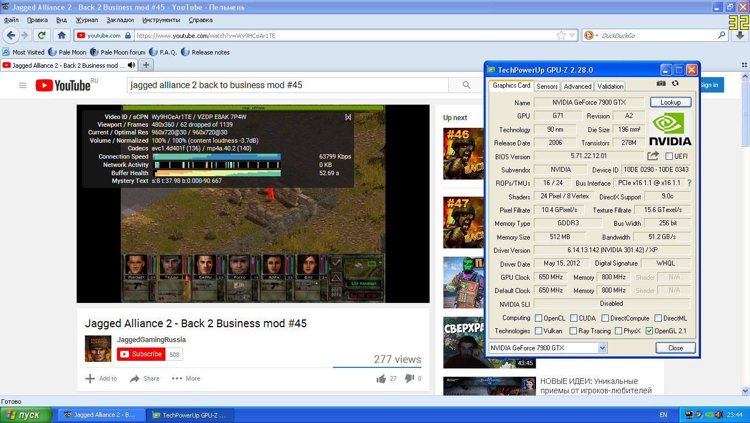Click the monitor tray icon showing 99
This screenshot has height=423, width=750.
(689, 415)
